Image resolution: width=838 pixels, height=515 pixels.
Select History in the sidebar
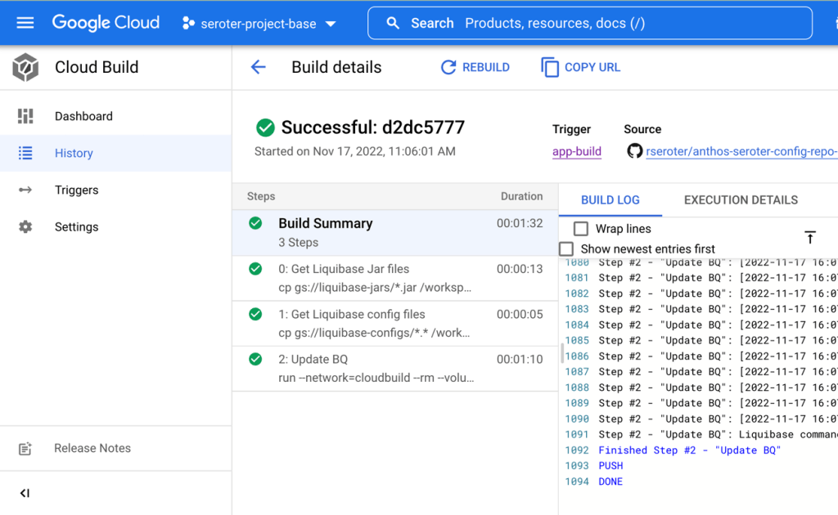pyautogui.click(x=74, y=153)
